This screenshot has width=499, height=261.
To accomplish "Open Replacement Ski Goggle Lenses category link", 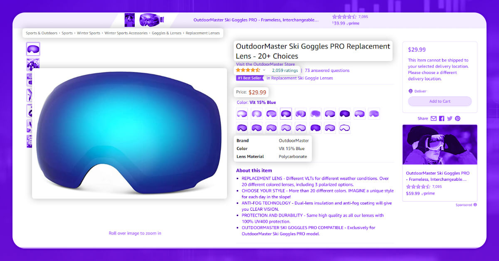I will pyautogui.click(x=300, y=78).
